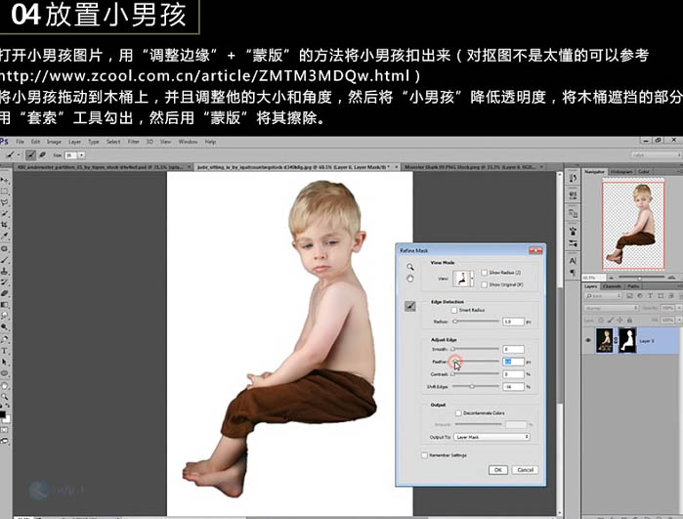Screen dimensions: 683x519
Task: Select the Eraser tool in toolbox
Action: point(4,293)
